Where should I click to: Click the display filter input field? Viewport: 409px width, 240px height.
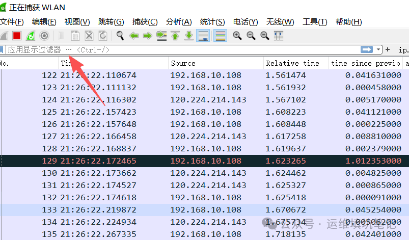(204, 49)
